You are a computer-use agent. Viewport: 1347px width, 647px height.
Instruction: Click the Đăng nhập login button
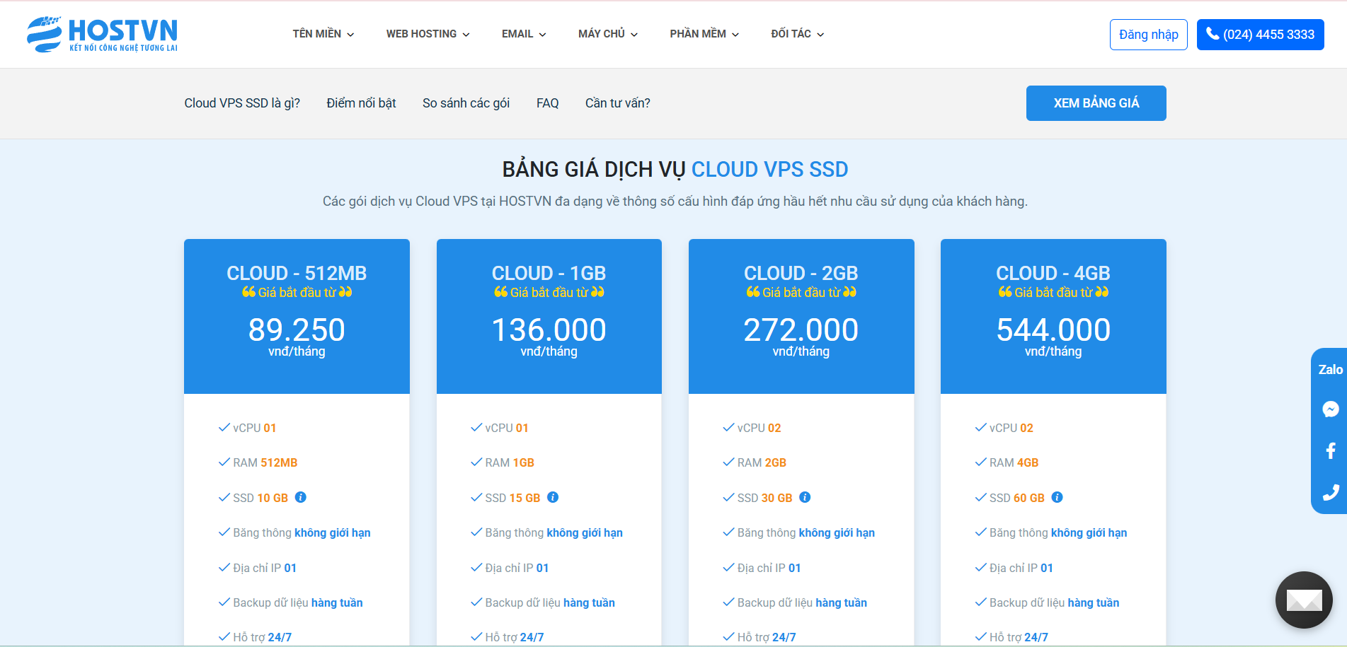(x=1148, y=35)
